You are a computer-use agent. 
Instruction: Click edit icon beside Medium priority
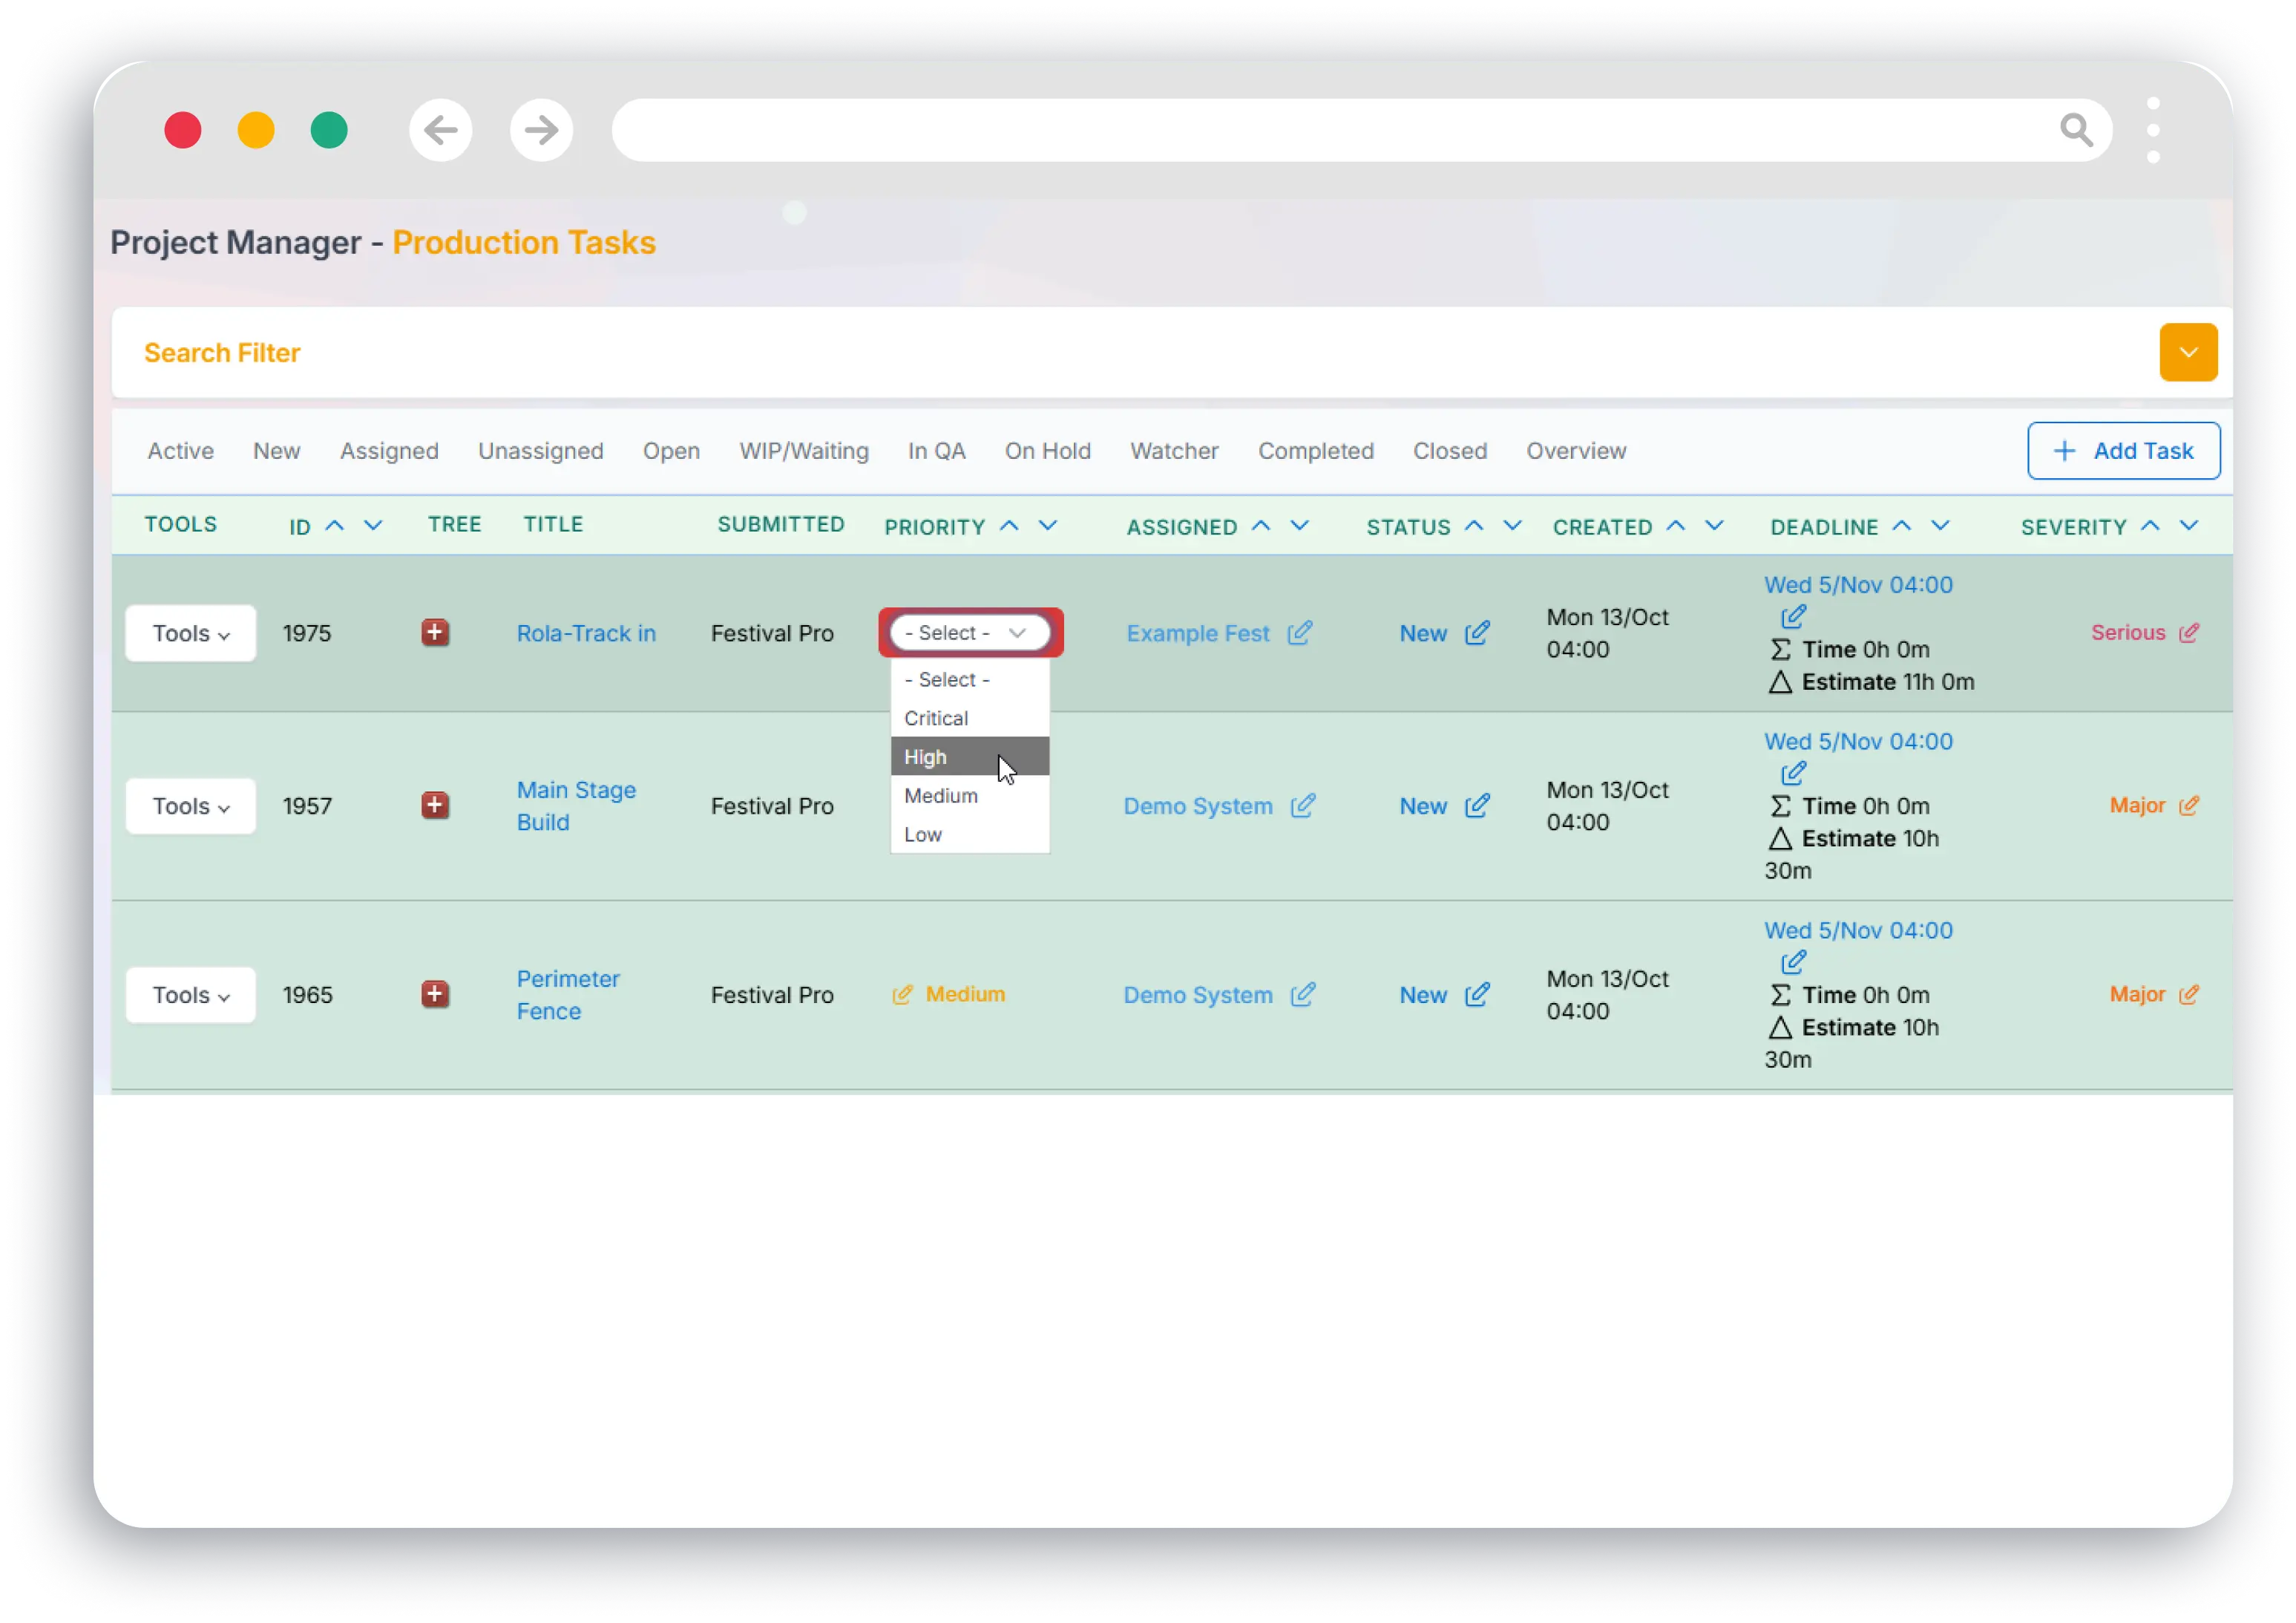click(x=901, y=995)
